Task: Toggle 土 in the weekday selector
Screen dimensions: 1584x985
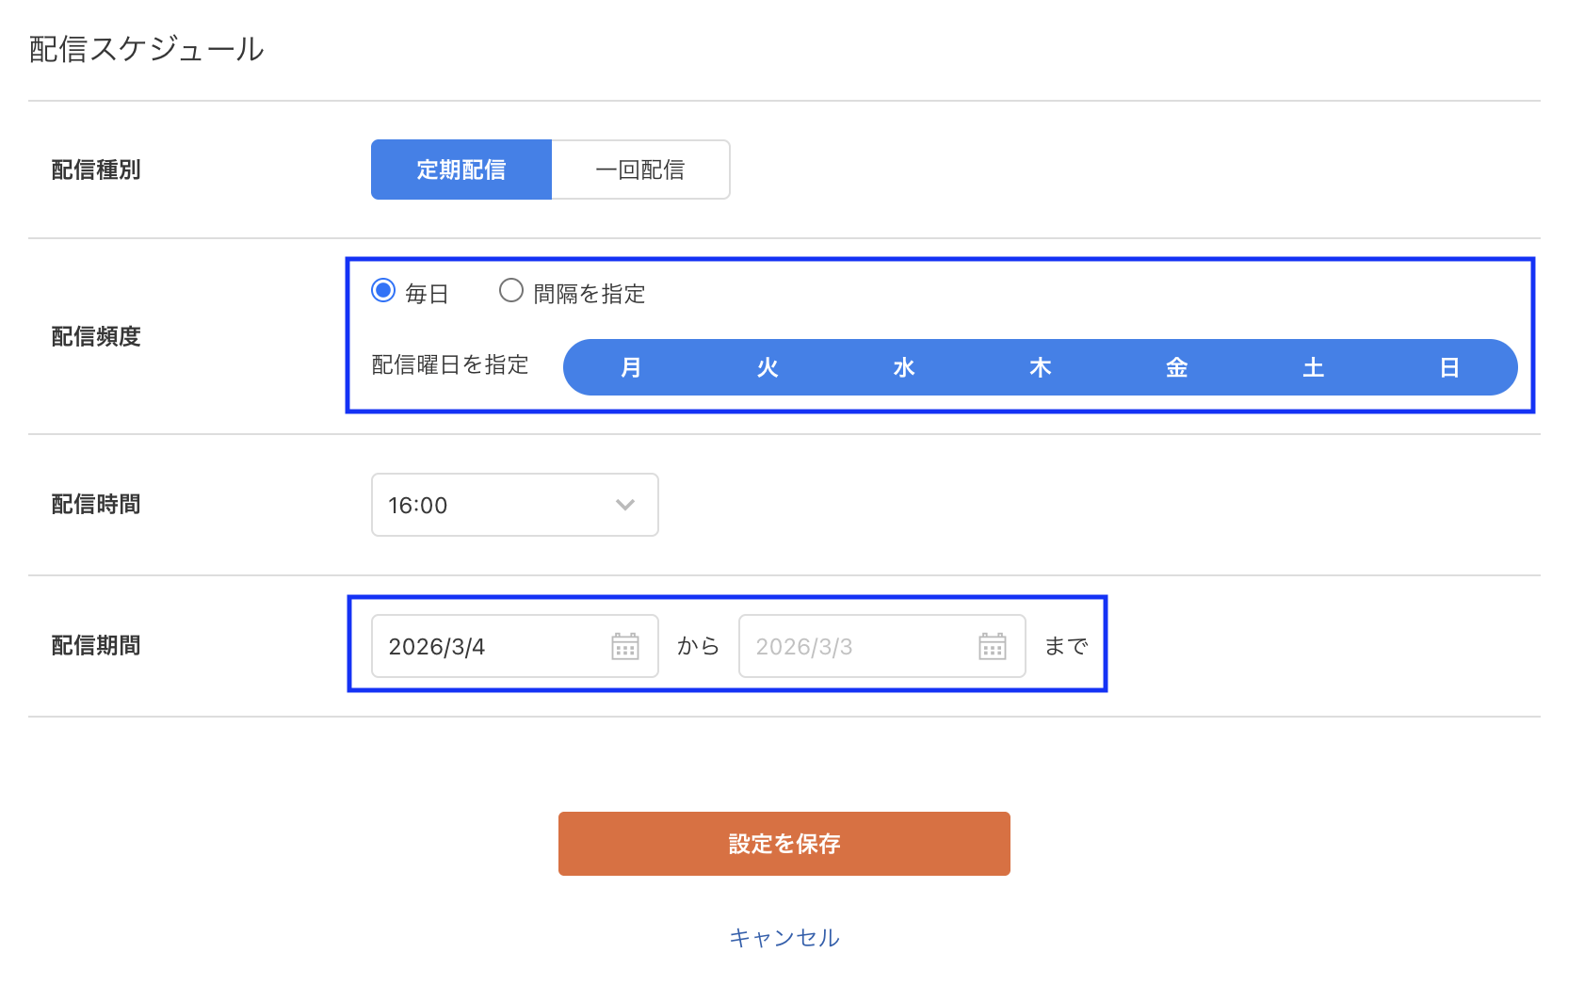Action: (x=1312, y=367)
